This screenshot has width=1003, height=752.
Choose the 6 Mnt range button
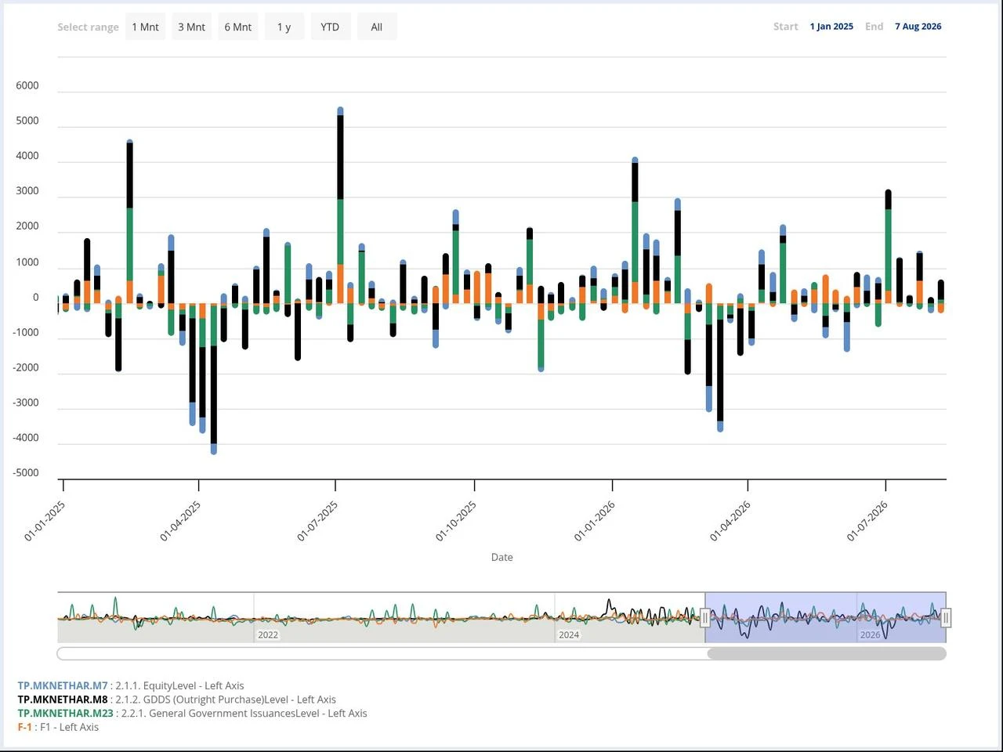(x=237, y=27)
